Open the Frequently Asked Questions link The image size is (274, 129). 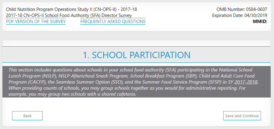click(x=113, y=21)
